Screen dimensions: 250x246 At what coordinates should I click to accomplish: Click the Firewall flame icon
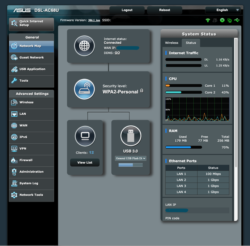(x=14, y=160)
